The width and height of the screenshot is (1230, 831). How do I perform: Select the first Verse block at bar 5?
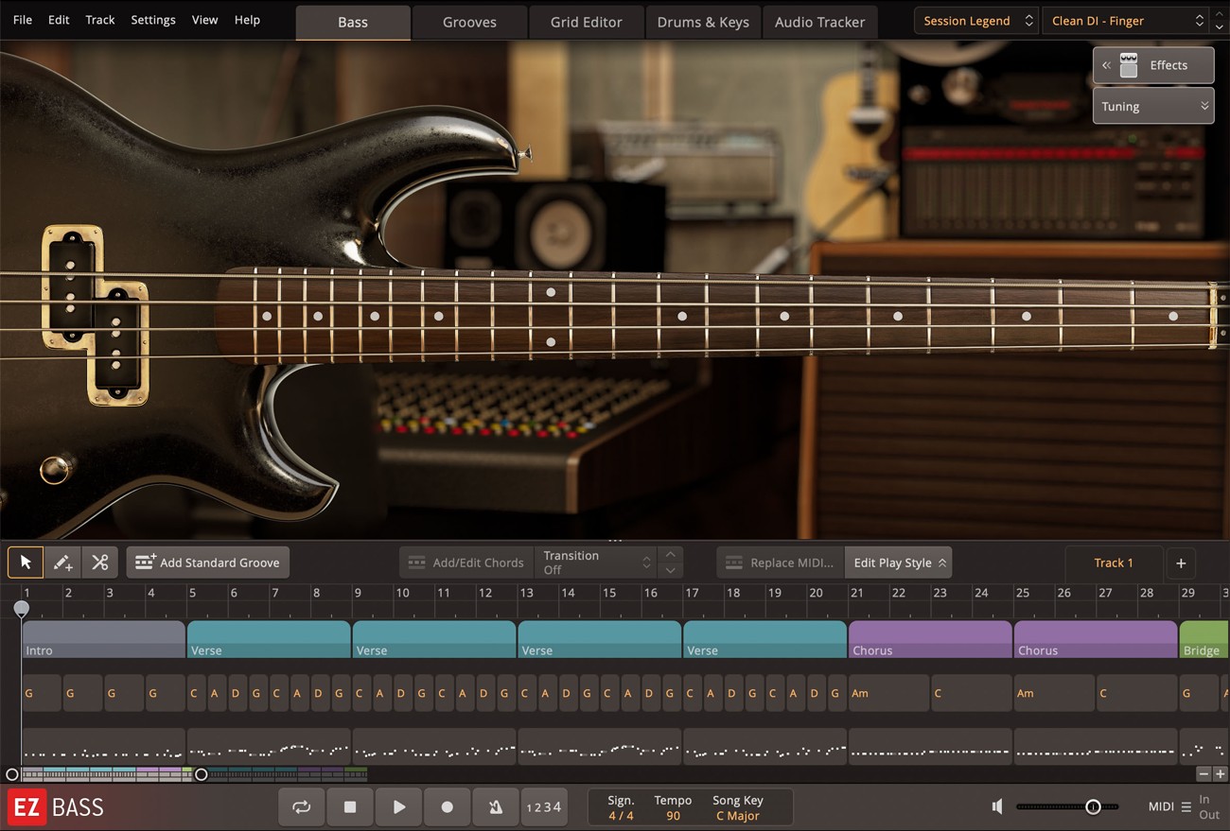(269, 639)
